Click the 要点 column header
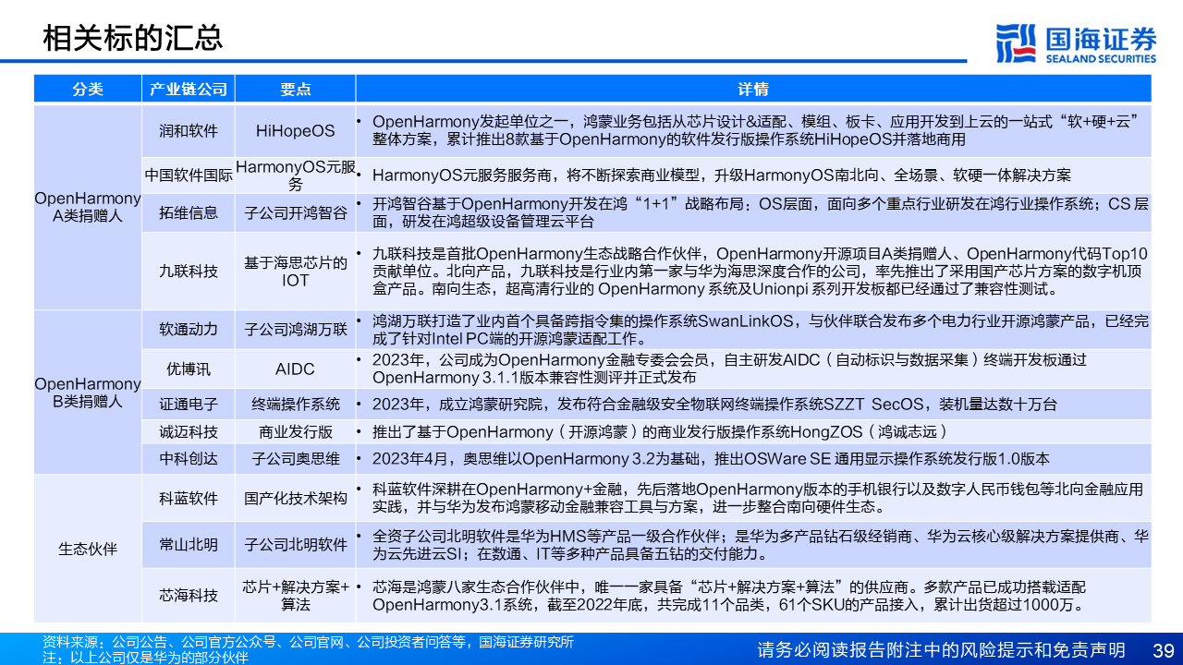 296,90
